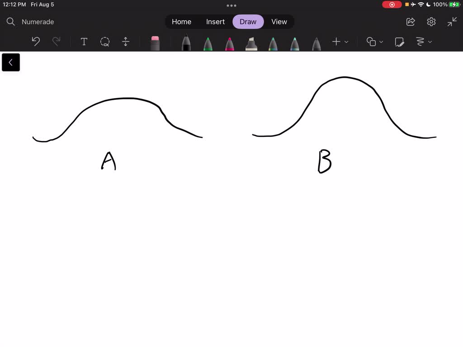This screenshot has height=347, width=463.
Task: Open the ink effects dropdown
Action: 423,42
